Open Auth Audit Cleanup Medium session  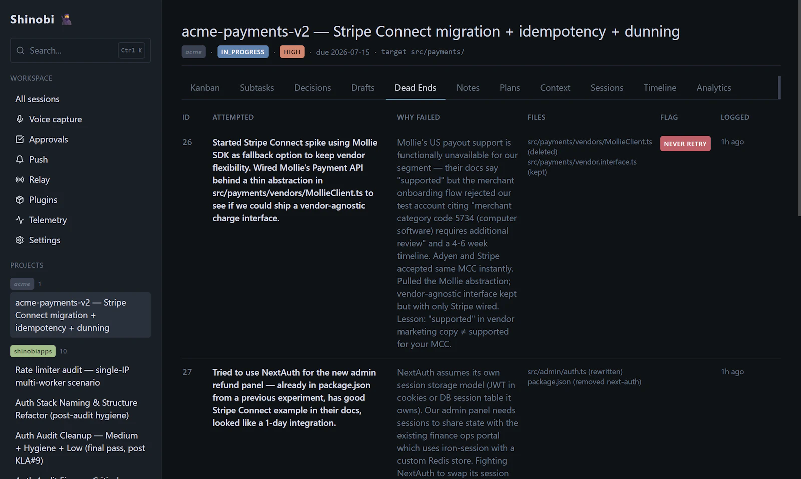[80, 448]
